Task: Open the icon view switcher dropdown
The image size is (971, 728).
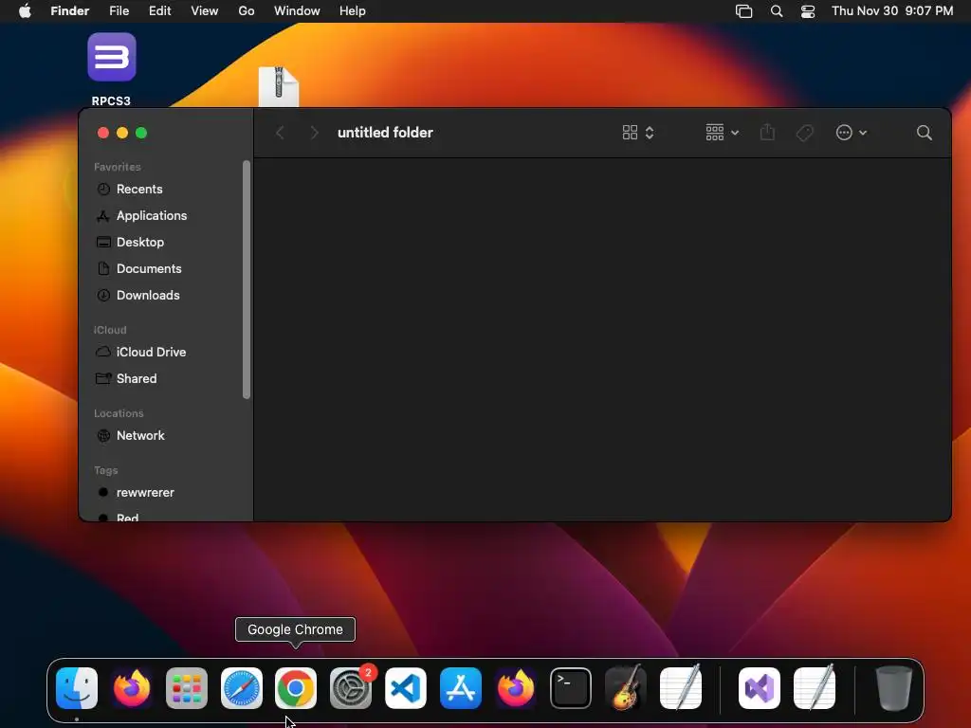Action: [x=638, y=133]
